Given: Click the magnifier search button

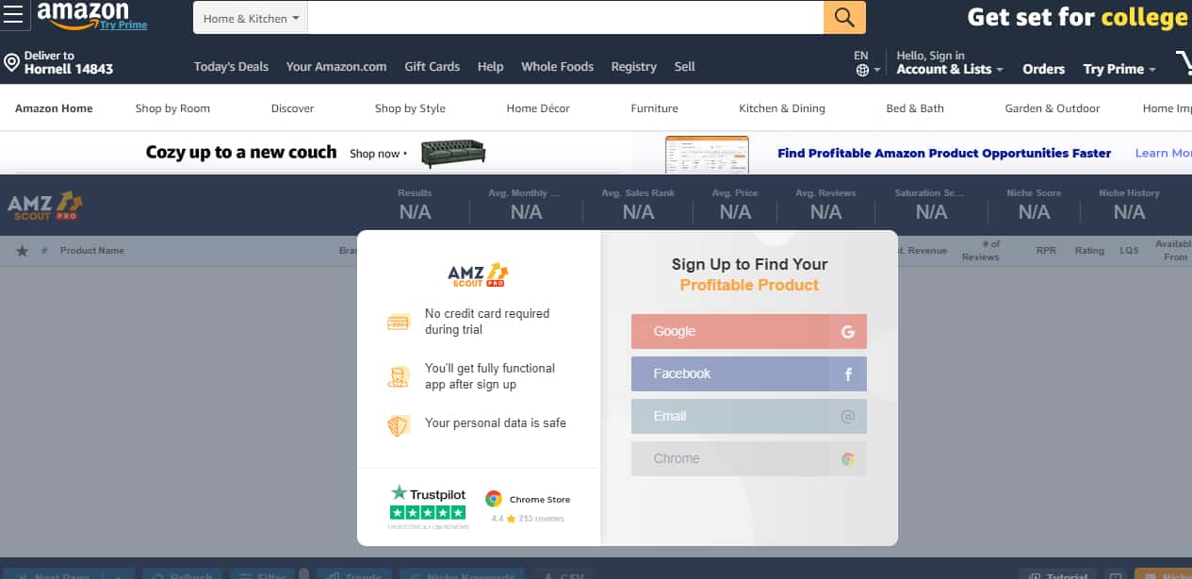Looking at the screenshot, I should coord(844,17).
